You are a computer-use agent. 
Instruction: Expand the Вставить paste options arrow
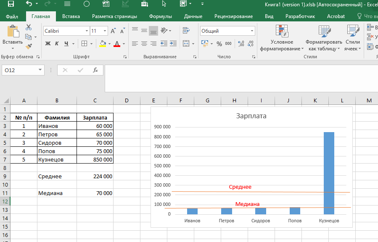click(13, 48)
